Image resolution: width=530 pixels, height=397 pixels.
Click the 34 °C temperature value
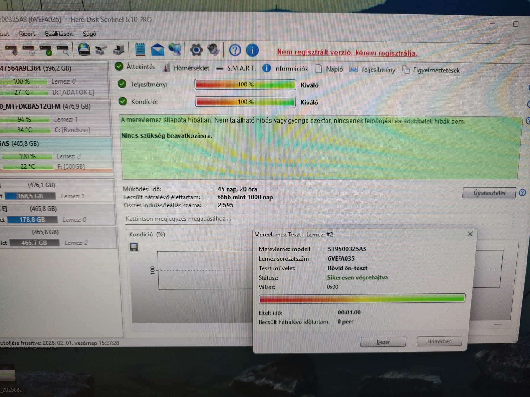(x=25, y=130)
